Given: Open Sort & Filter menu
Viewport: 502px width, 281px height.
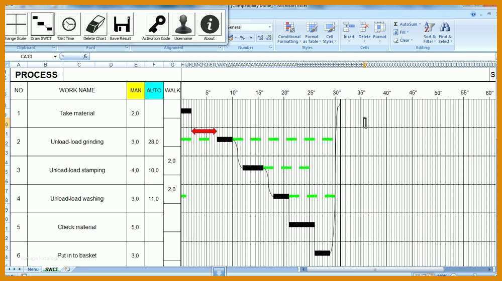Looking at the screenshot, I should coord(429,32).
